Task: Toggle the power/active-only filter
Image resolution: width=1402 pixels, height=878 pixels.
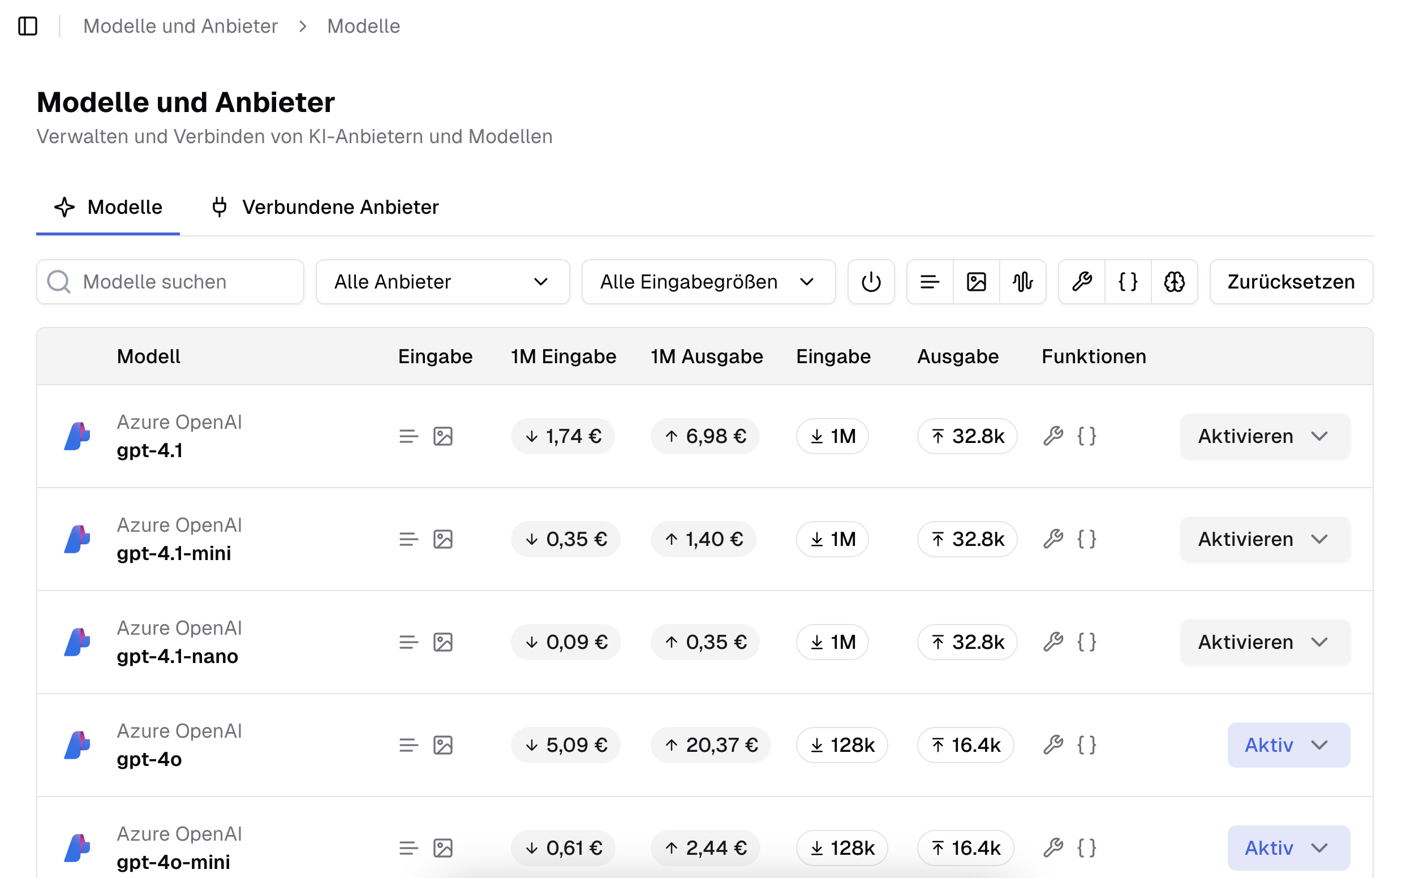Action: (871, 282)
